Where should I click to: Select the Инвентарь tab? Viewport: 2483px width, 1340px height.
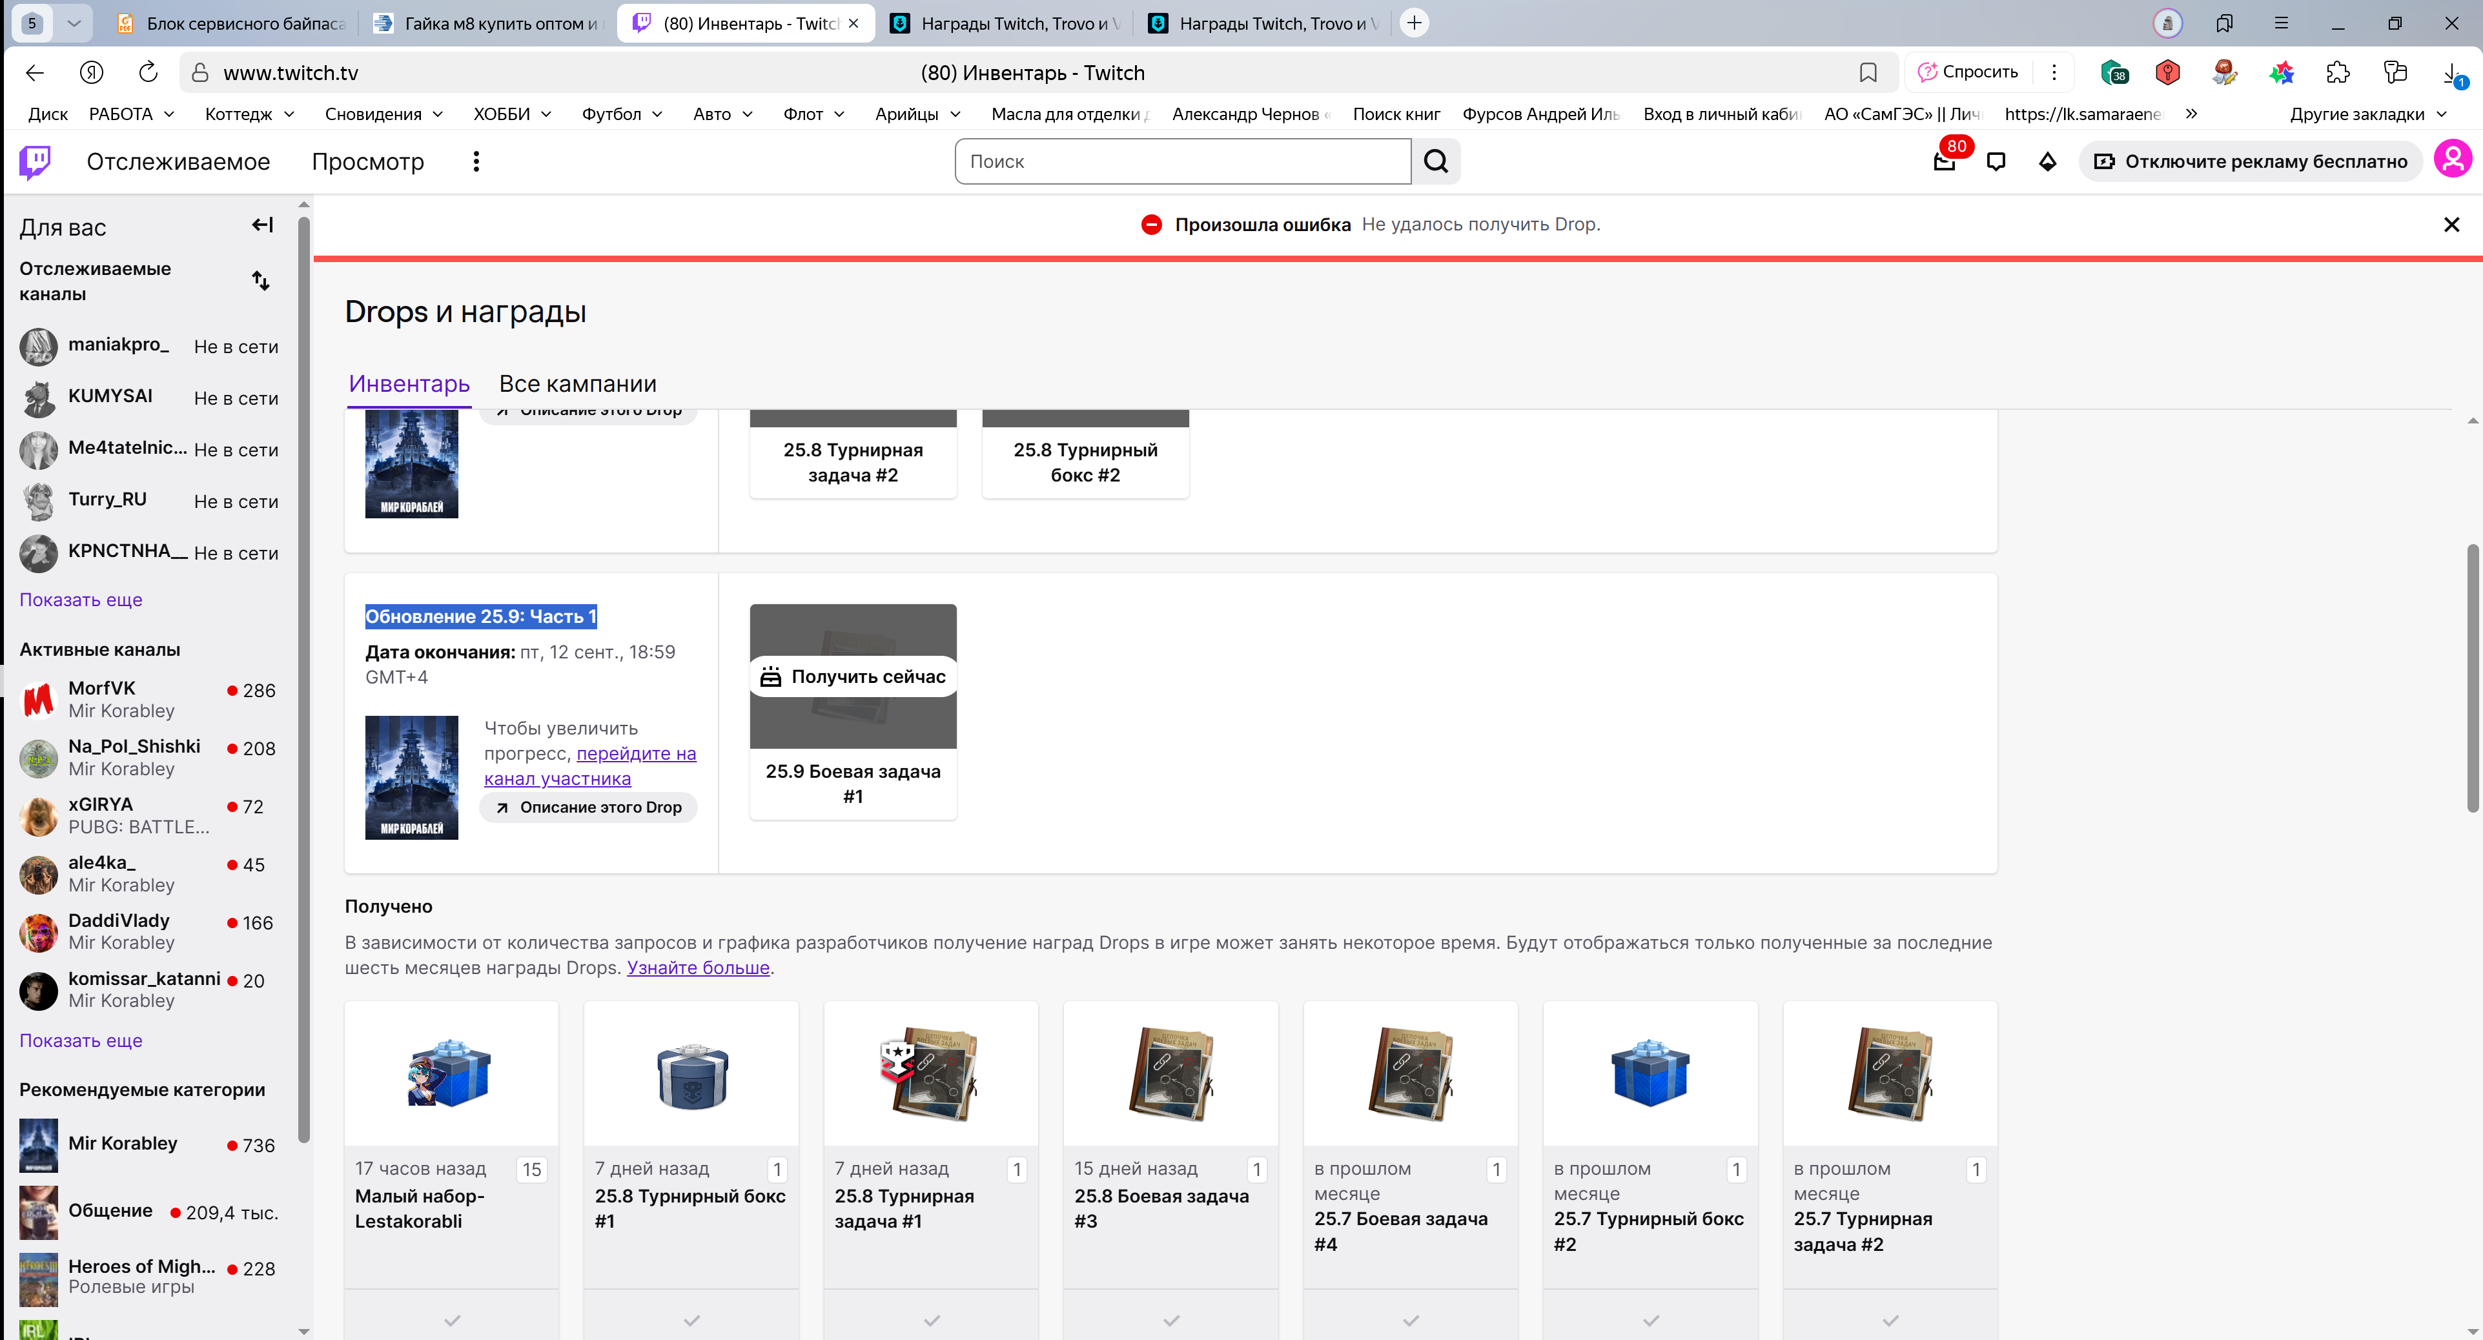pyautogui.click(x=410, y=383)
